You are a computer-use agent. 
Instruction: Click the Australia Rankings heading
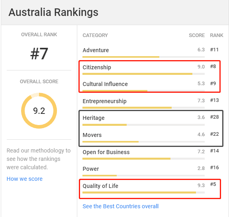tap(53, 12)
